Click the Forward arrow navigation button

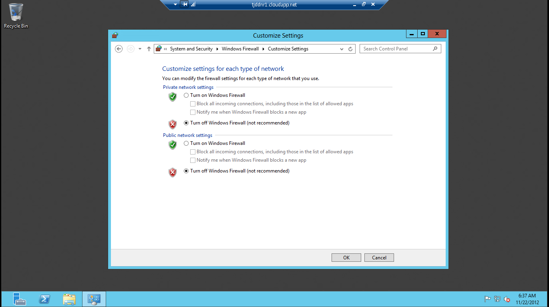pyautogui.click(x=131, y=49)
